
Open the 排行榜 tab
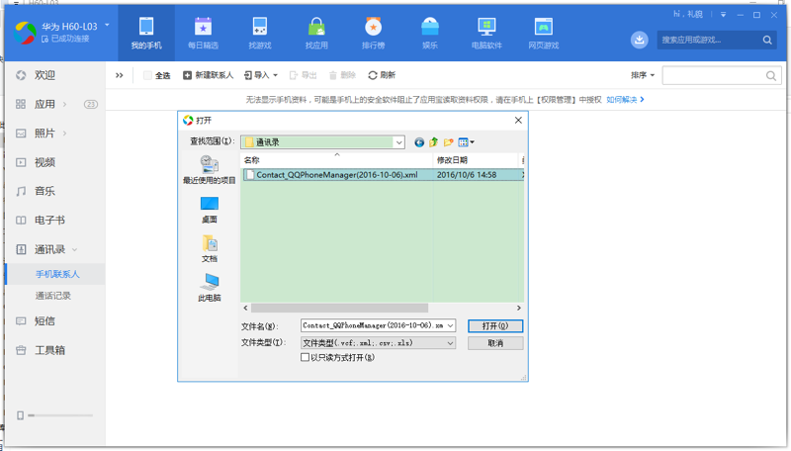click(x=374, y=34)
